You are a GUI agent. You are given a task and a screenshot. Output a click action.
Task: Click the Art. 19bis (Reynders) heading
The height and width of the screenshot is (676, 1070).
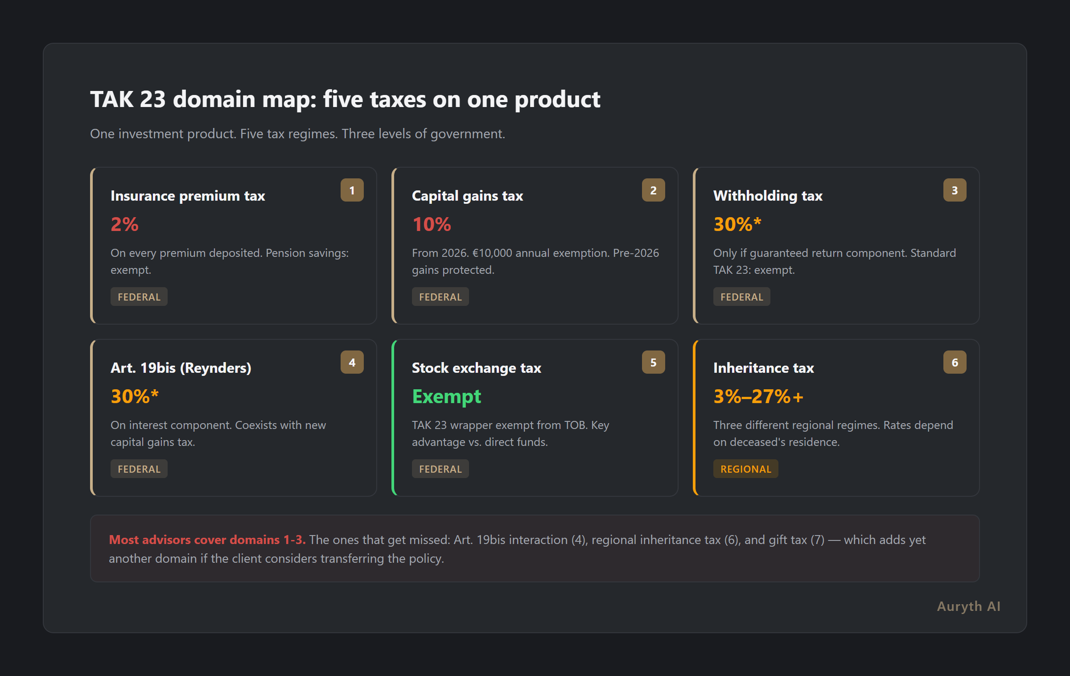point(181,368)
